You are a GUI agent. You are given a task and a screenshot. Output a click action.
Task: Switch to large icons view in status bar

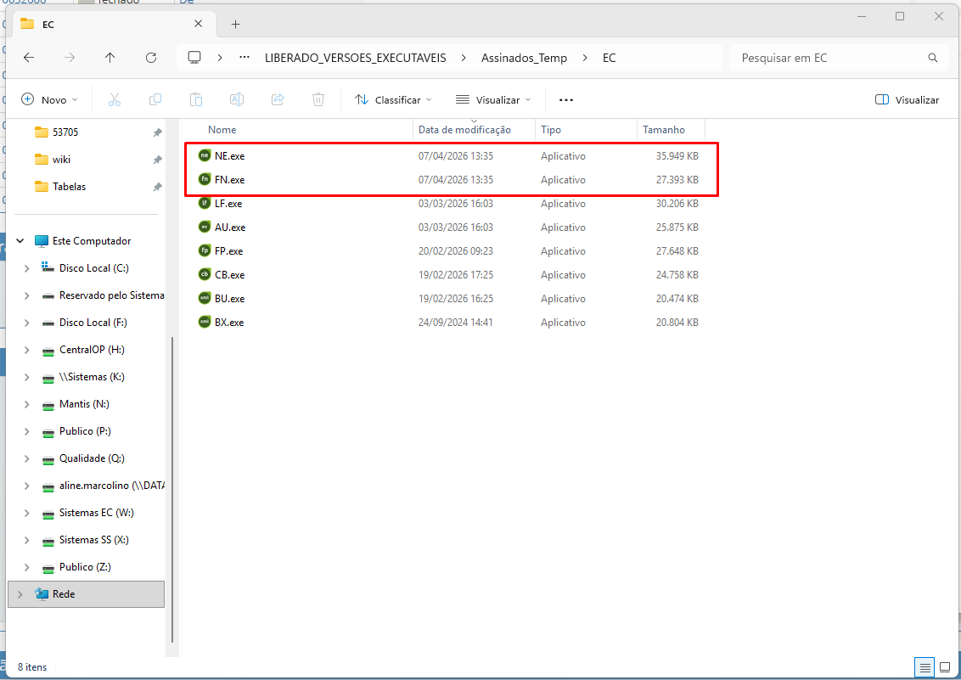tap(945, 667)
